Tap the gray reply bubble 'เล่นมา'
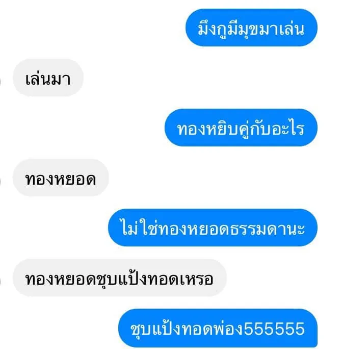The height and width of the screenshot is (349, 342). [48, 78]
